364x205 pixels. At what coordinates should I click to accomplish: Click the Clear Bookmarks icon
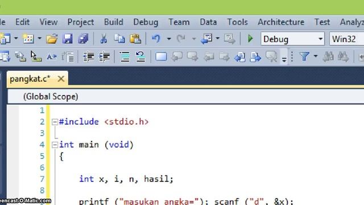click(x=271, y=56)
